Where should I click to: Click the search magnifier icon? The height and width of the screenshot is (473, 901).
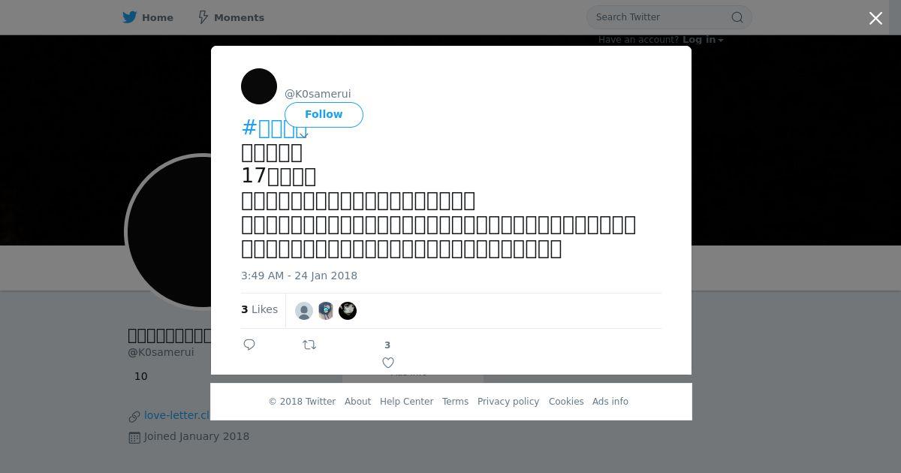[x=737, y=17]
